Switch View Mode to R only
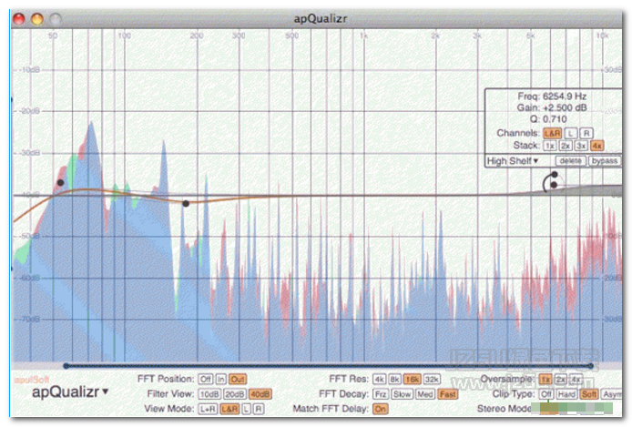 pyautogui.click(x=259, y=409)
